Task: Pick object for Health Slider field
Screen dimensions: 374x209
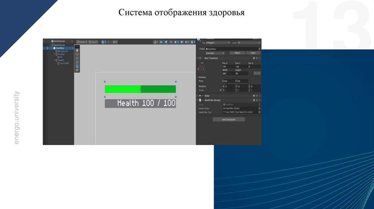Action: tap(259, 109)
